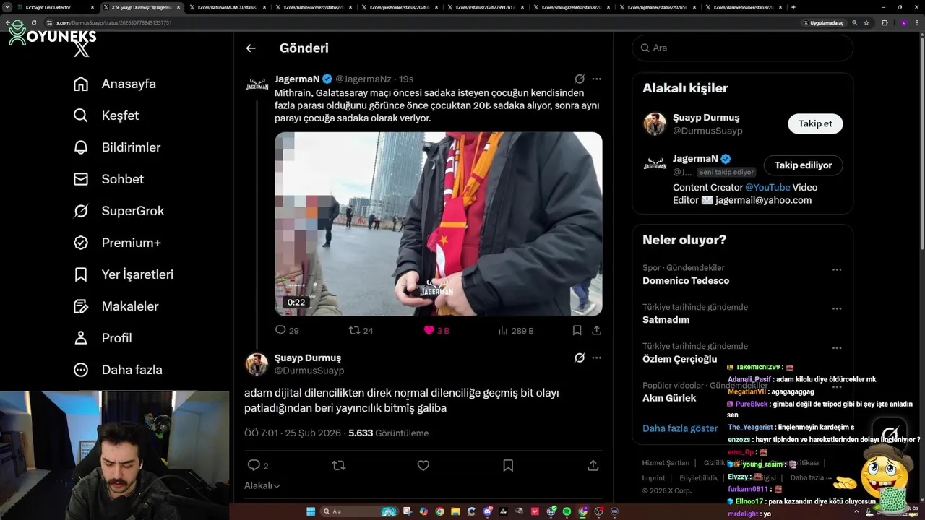This screenshot has height=520, width=925.
Task: Click the Takip ediliyor button for JagermaN
Action: click(x=803, y=165)
